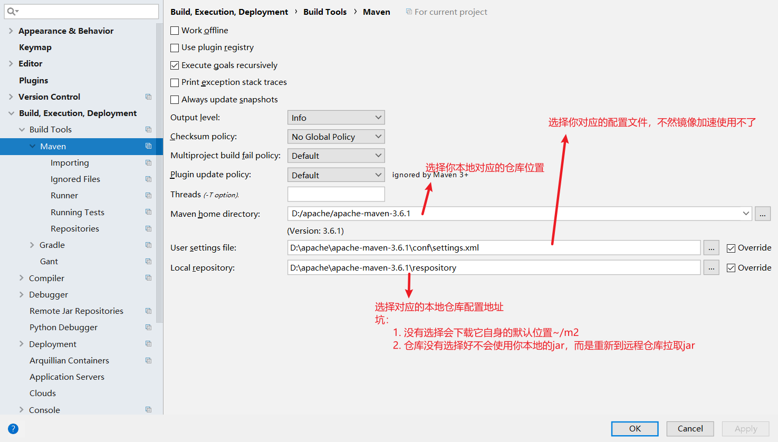Click the settings search box
778x442 pixels.
81,12
